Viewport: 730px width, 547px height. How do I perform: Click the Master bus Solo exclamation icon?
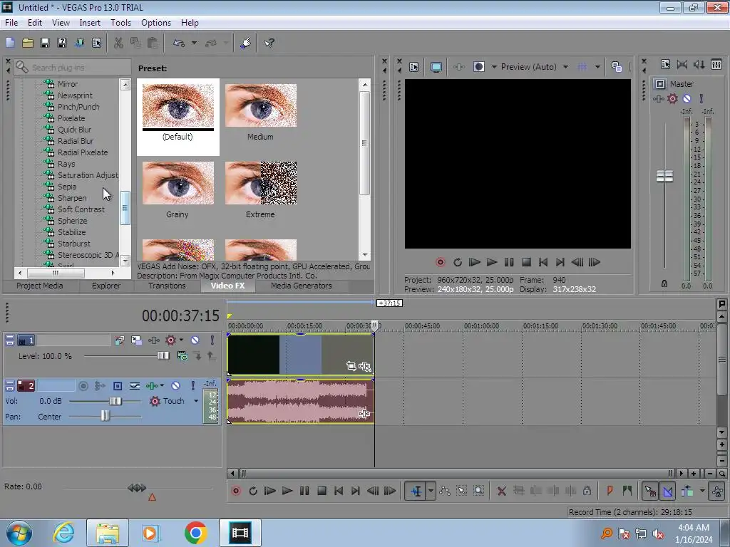tap(701, 98)
